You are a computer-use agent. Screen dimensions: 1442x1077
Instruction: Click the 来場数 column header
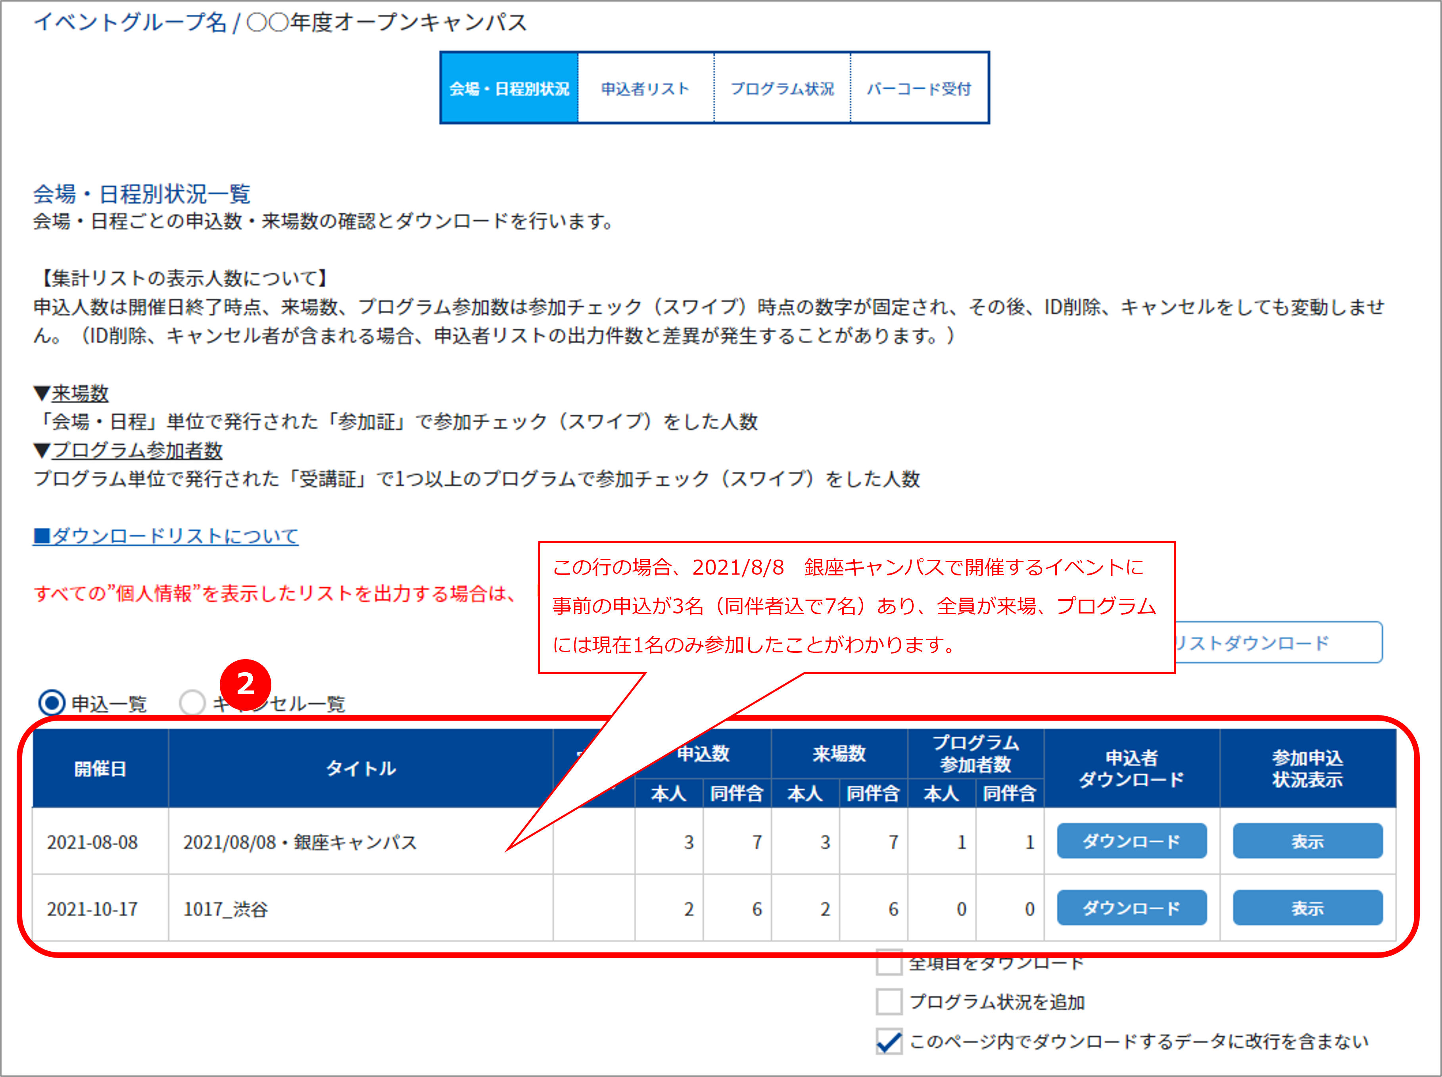pyautogui.click(x=839, y=754)
